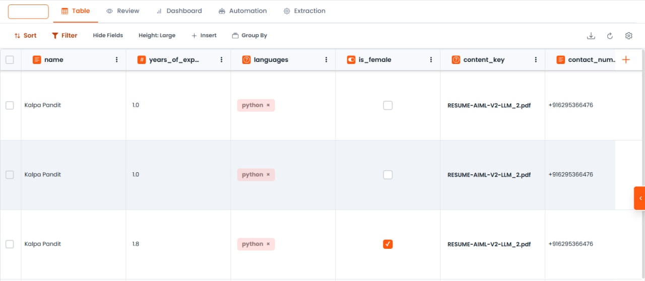This screenshot has width=645, height=281.
Task: Open years_of_exp column options menu
Action: (221, 60)
